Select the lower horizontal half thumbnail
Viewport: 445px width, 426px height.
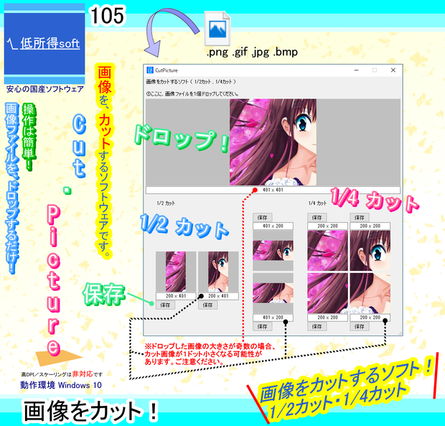(273, 293)
